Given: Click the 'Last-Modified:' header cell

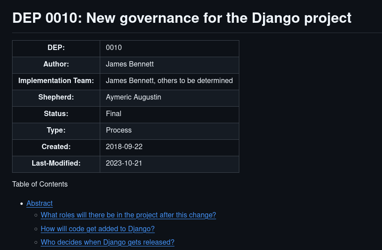Looking at the screenshot, I should click(56, 163).
